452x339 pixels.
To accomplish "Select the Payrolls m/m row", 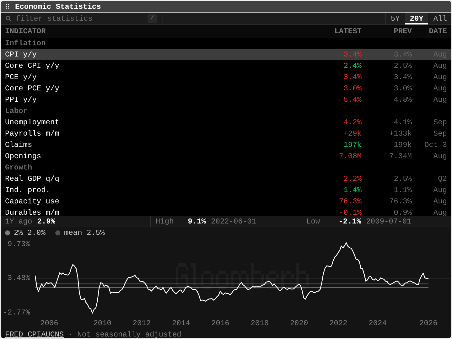I will pos(226,133).
